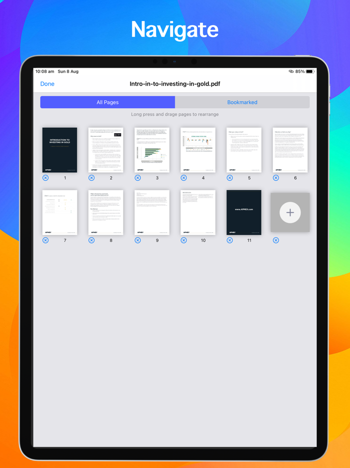Delete page 4 with its X icon
The width and height of the screenshot is (350, 468).
[184, 178]
